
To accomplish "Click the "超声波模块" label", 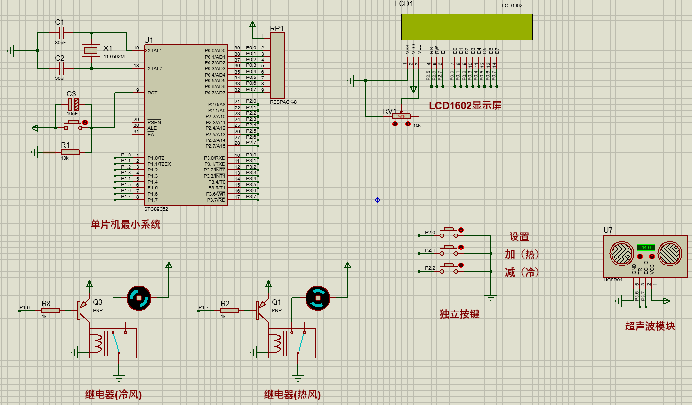I will click(x=650, y=326).
